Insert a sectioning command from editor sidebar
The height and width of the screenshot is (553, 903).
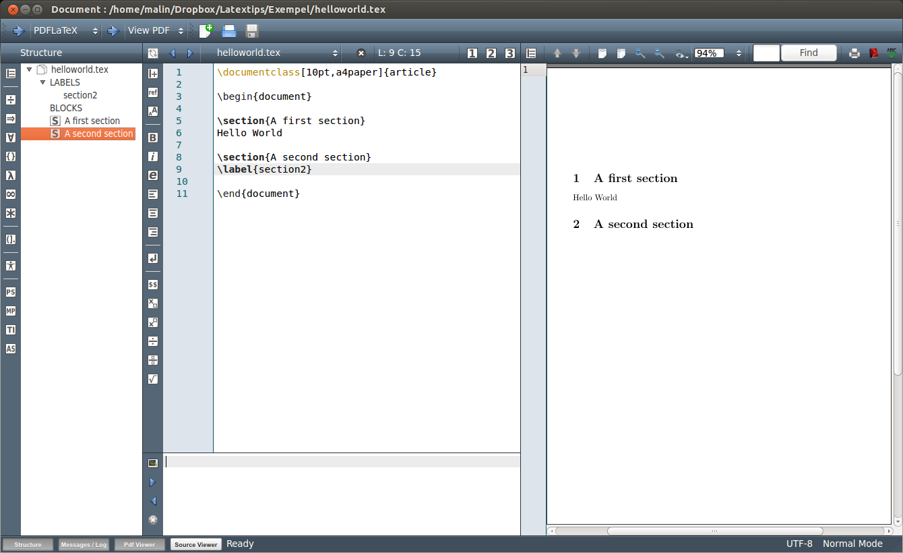153,74
